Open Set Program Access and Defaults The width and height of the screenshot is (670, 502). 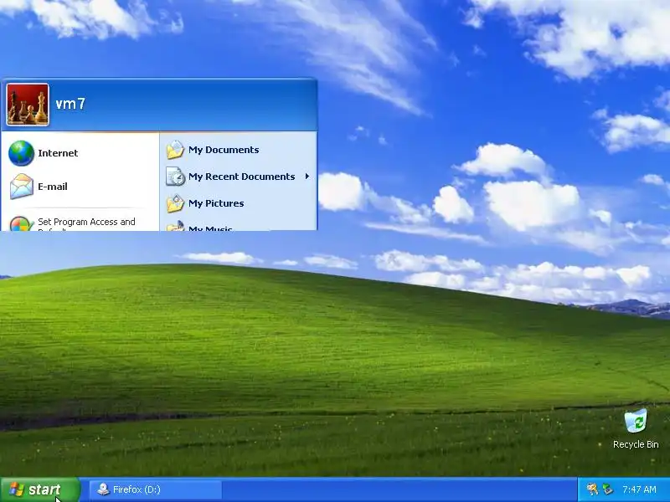click(80, 222)
